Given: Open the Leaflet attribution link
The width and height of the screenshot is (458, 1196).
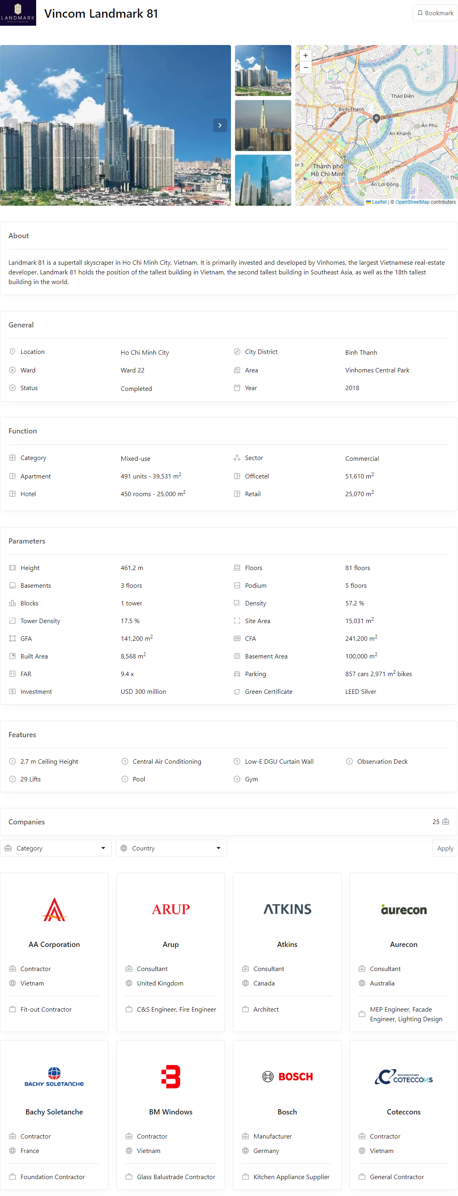Looking at the screenshot, I should click(378, 202).
